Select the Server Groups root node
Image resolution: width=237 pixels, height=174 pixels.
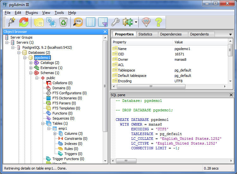[x=21, y=37]
